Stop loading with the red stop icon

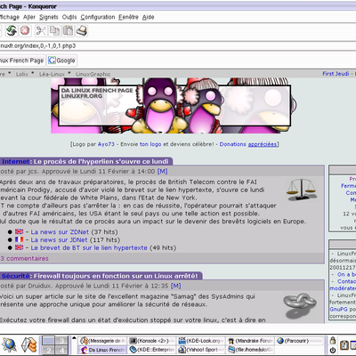25,30
